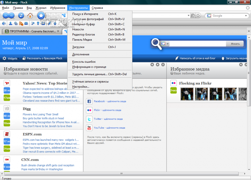Click the blue star favorites button
This screenshot has width=251, height=180.
(x=41, y=15)
